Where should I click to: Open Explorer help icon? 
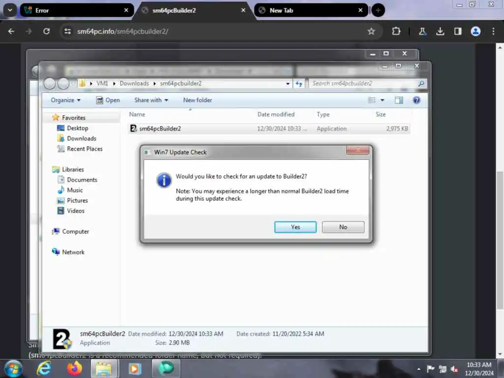click(416, 100)
